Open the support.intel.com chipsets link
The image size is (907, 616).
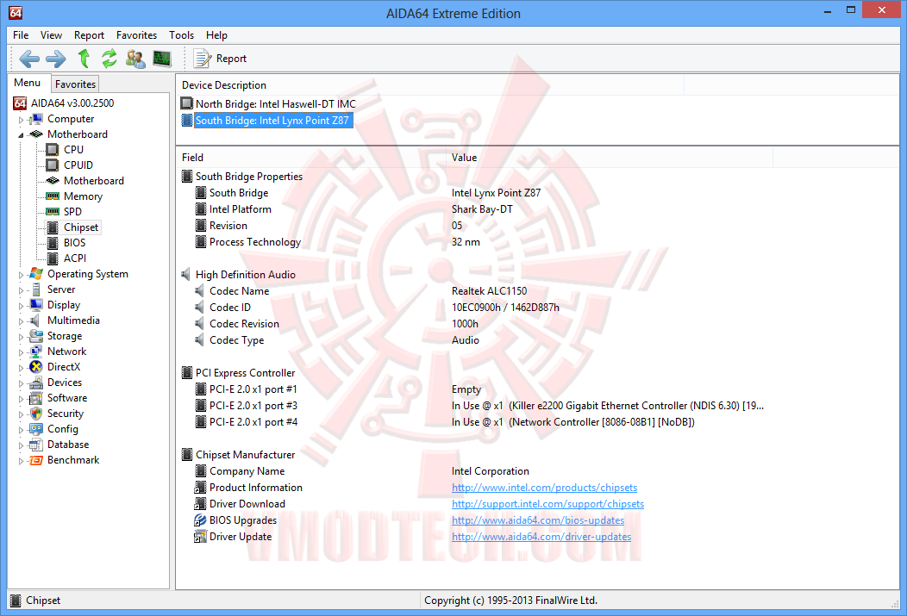pos(547,504)
